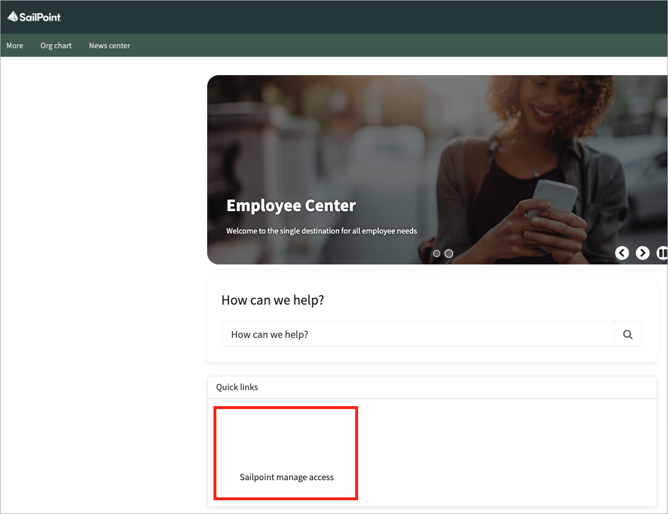Go to News center
The image size is (668, 514).
tap(110, 45)
